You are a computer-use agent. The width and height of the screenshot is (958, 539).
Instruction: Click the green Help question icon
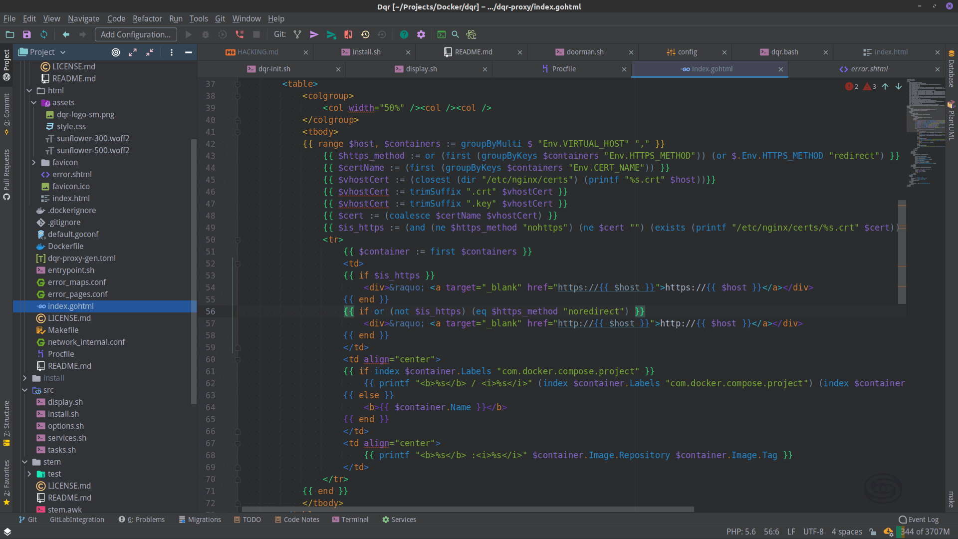(x=404, y=34)
